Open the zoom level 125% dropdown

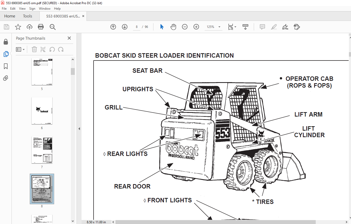tap(219, 27)
